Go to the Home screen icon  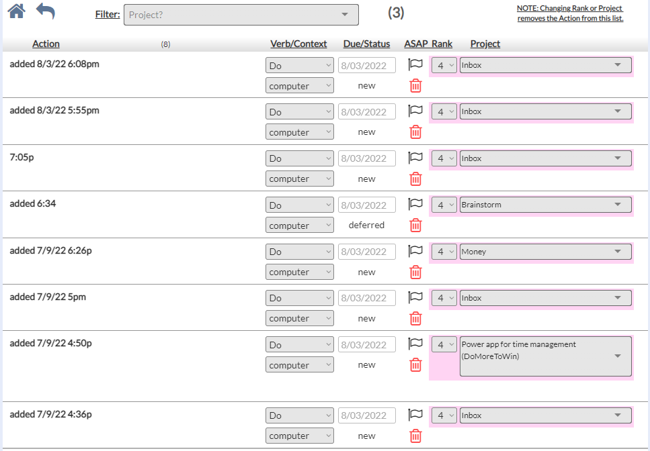(x=16, y=11)
